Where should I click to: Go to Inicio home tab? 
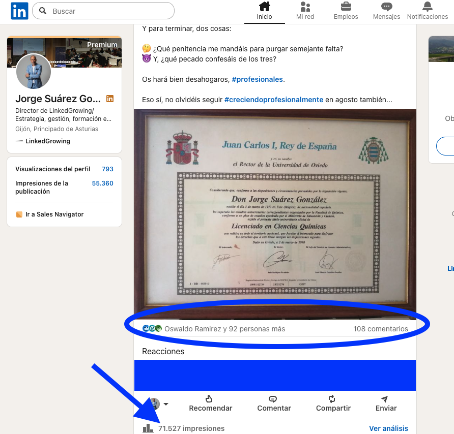[264, 7]
